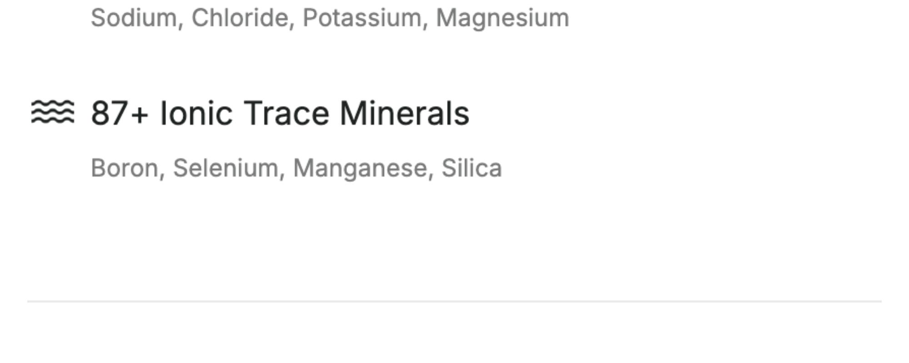909x363 pixels.
Task: Select the word Trace in heading
Action: [x=286, y=113]
